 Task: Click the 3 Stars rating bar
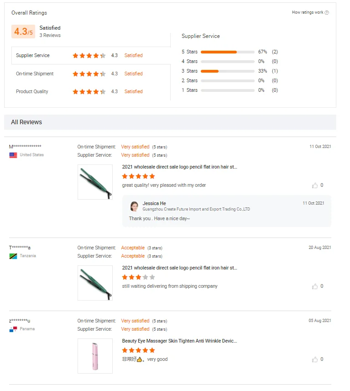pos(227,71)
